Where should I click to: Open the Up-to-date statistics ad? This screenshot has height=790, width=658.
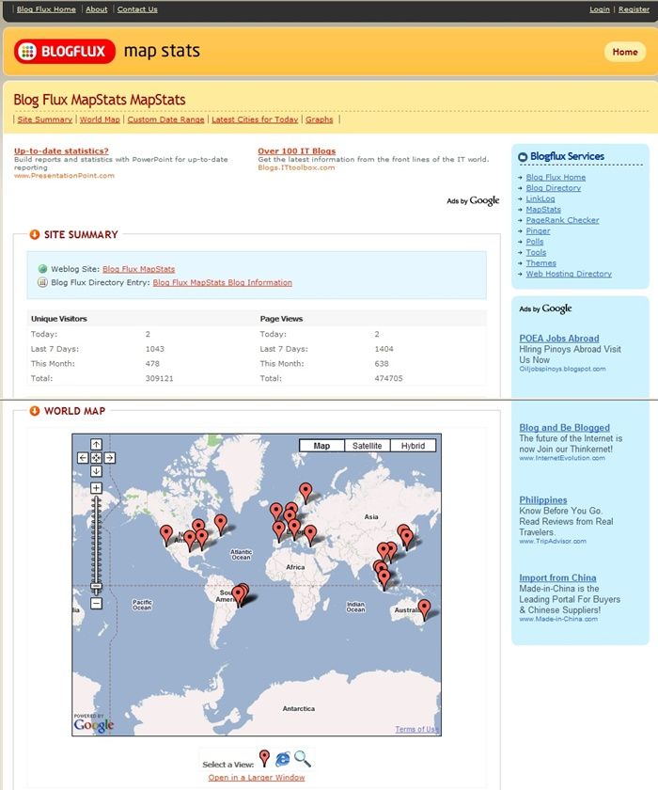point(61,150)
